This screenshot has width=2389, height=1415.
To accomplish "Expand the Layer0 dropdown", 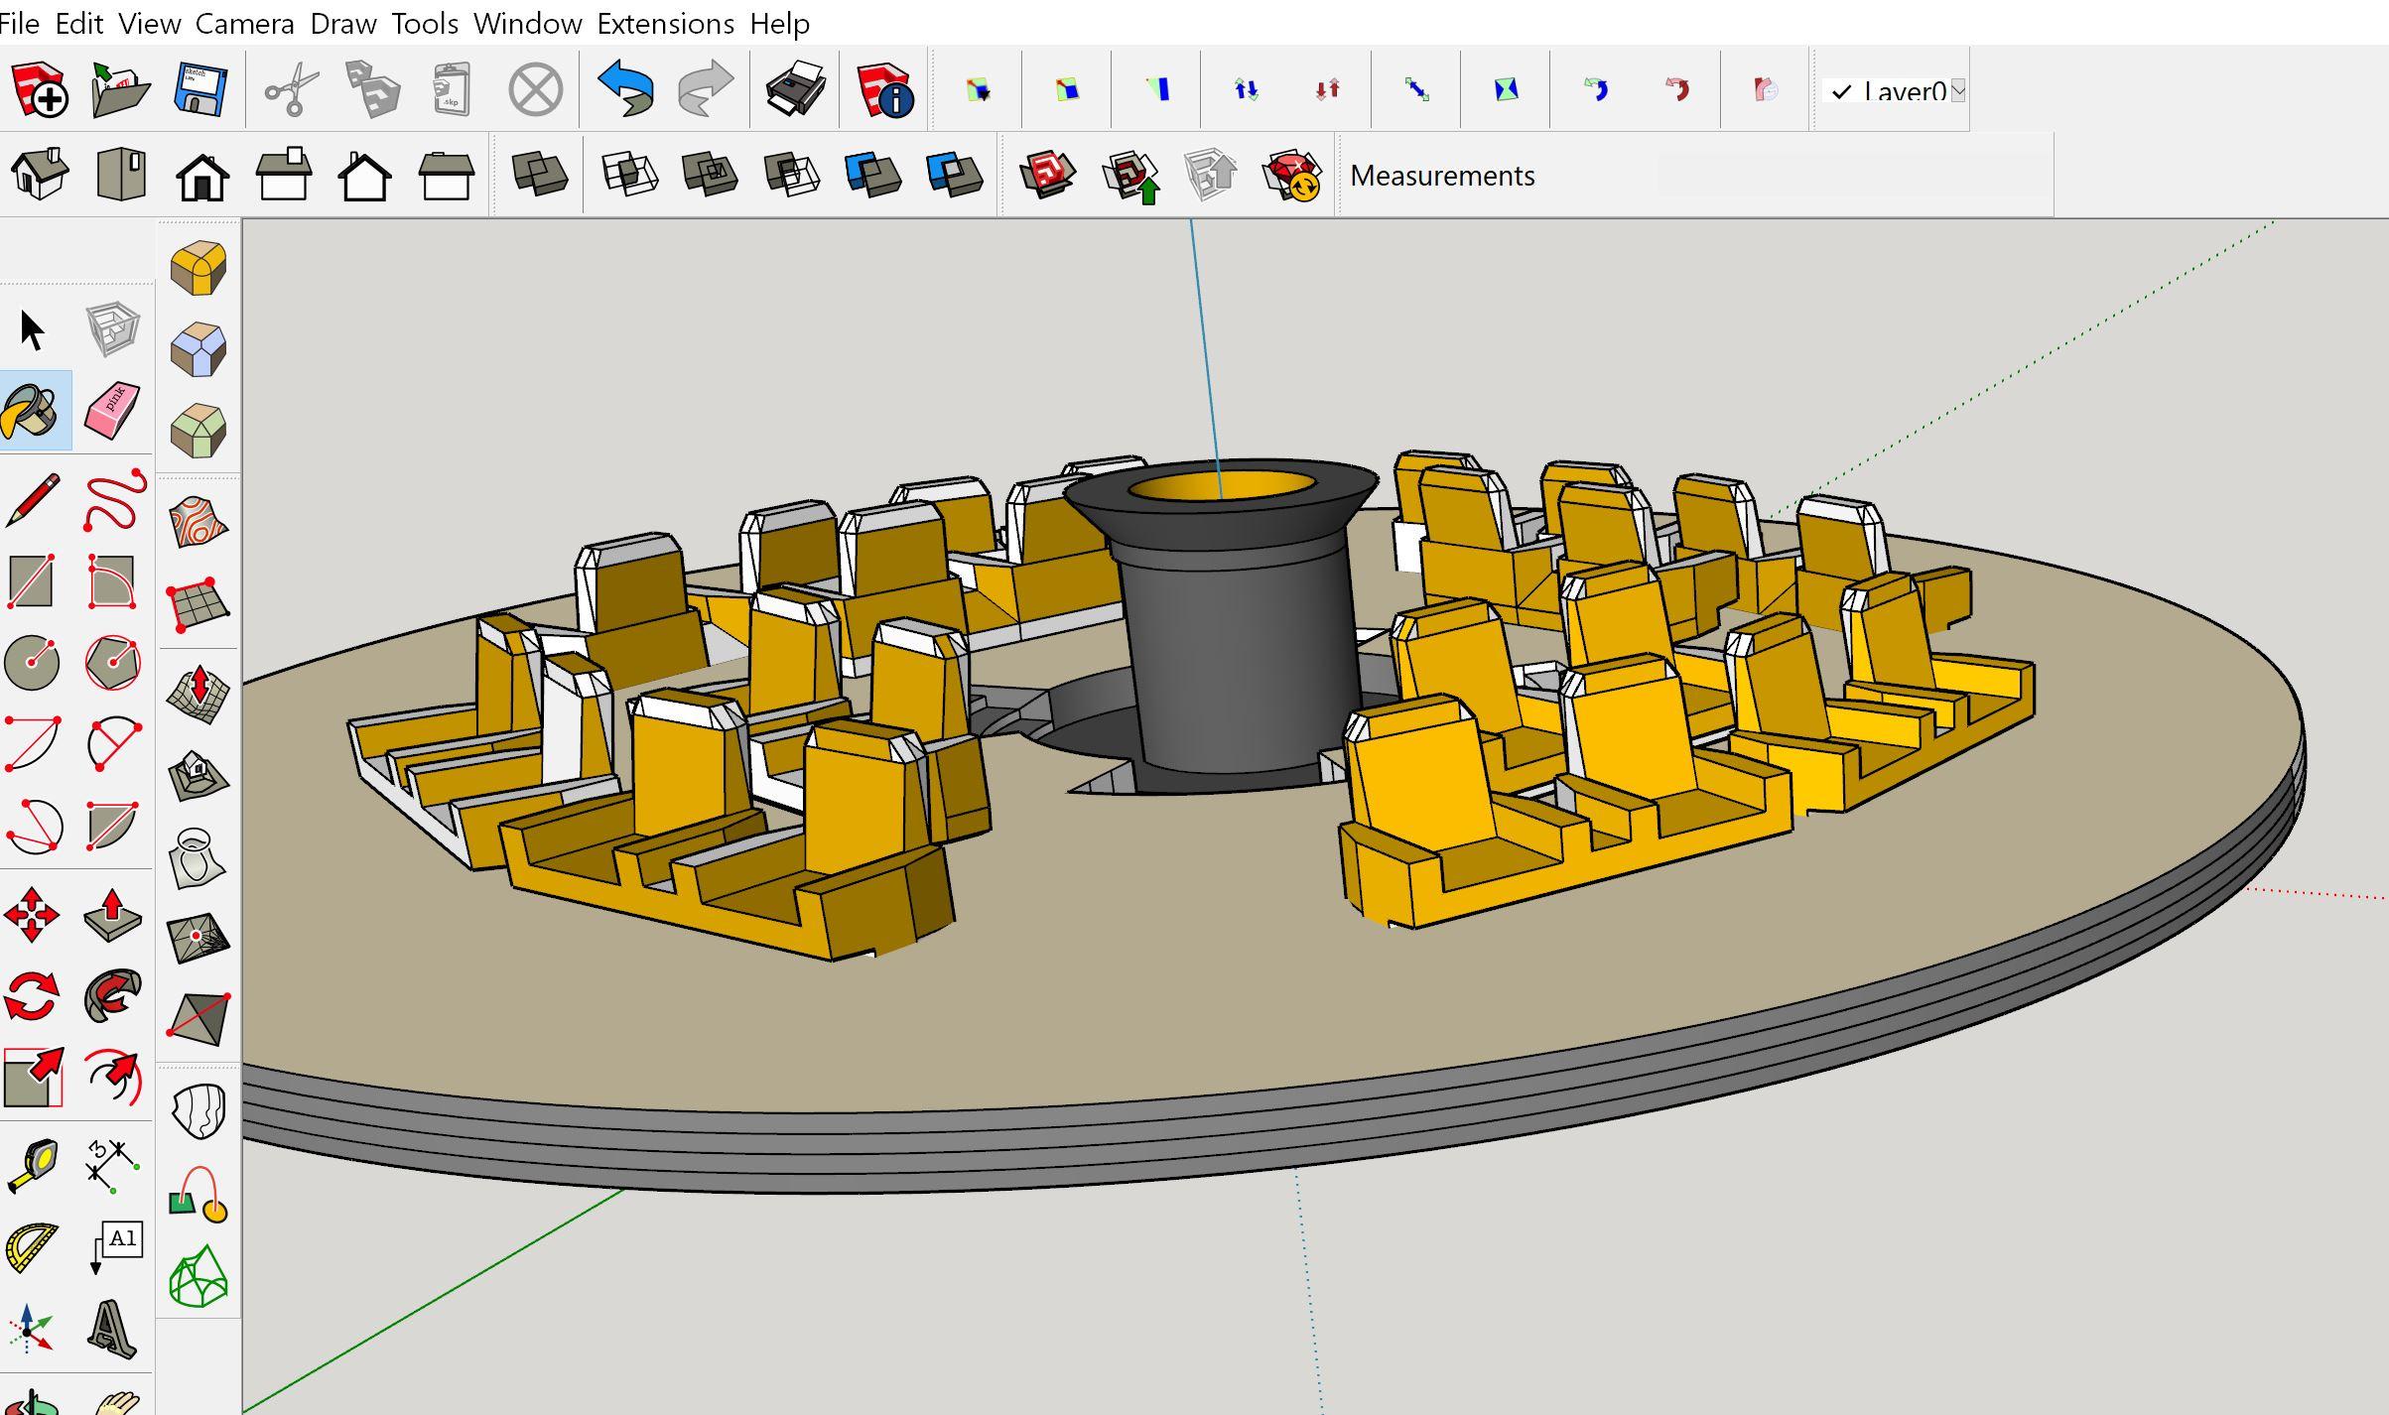I will (x=1957, y=91).
